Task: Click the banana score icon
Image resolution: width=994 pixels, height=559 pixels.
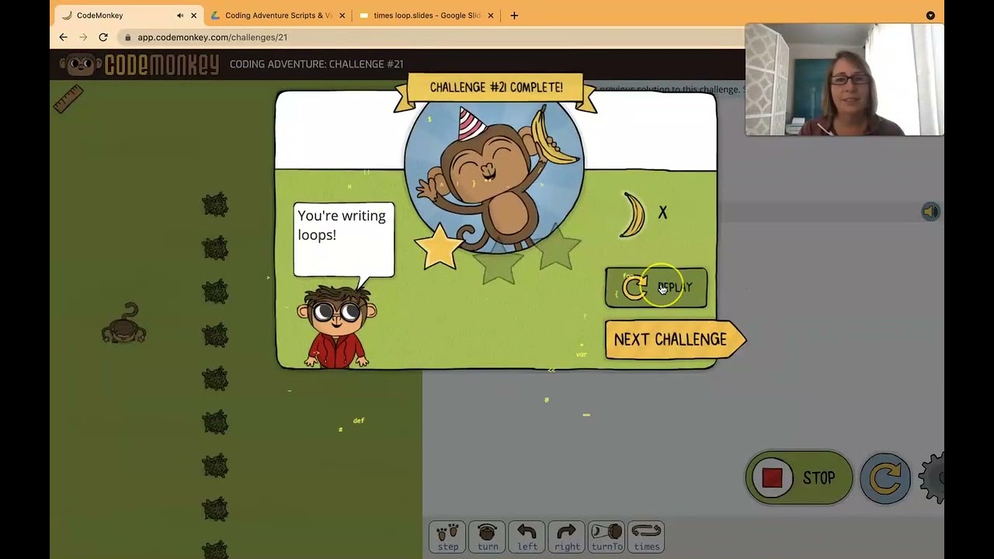Action: coord(634,214)
